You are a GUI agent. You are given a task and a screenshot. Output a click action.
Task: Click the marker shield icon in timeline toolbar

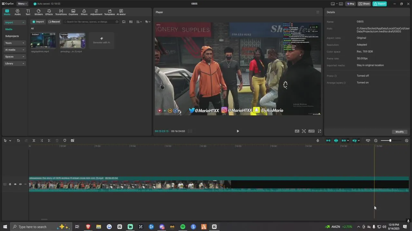pos(65,141)
